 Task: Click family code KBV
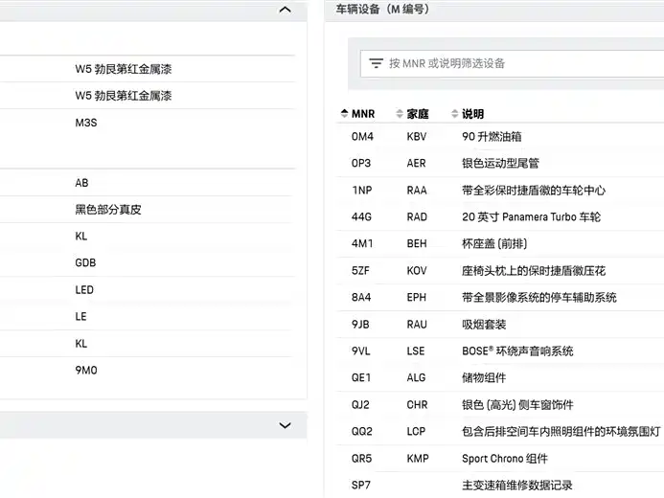click(417, 137)
